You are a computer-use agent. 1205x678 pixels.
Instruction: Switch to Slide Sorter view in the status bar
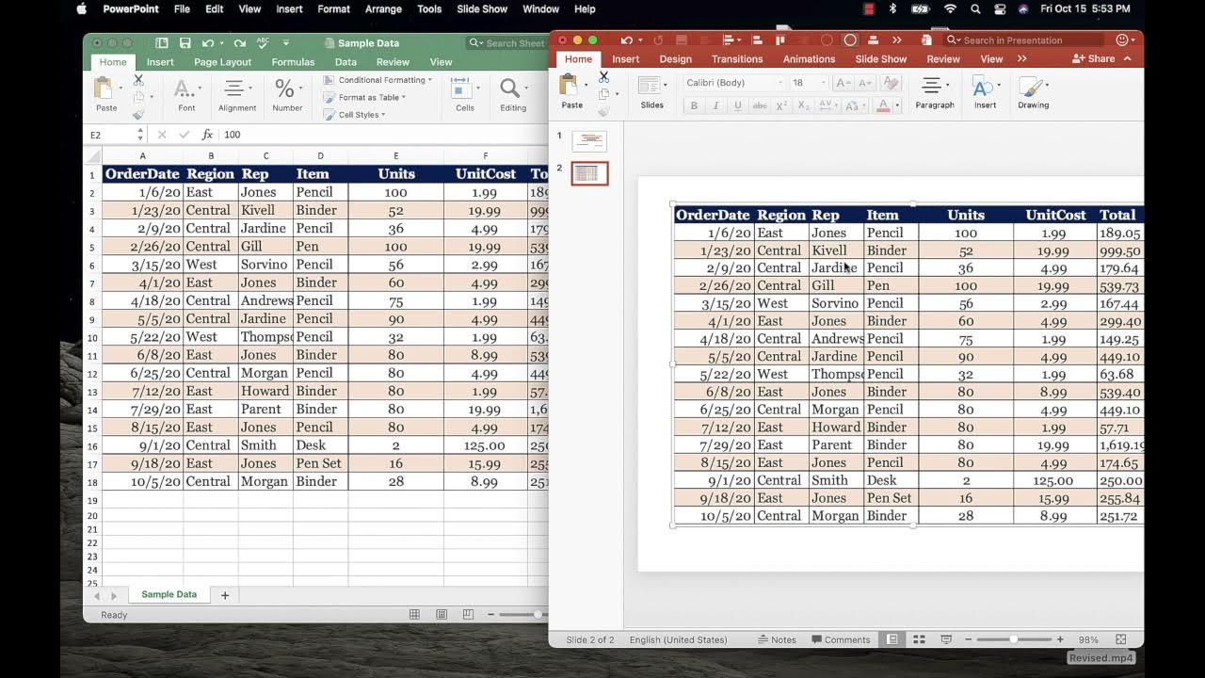(919, 639)
